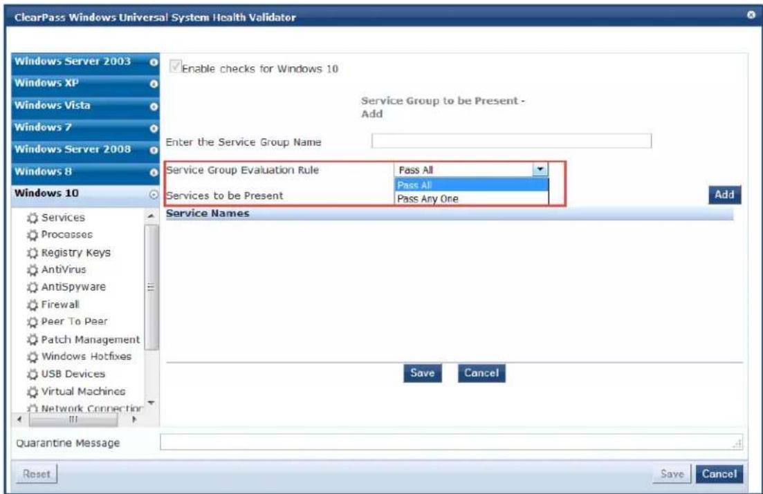Expand the Windows Server 2003 section arrow
This screenshot has width=763, height=494.
point(154,62)
